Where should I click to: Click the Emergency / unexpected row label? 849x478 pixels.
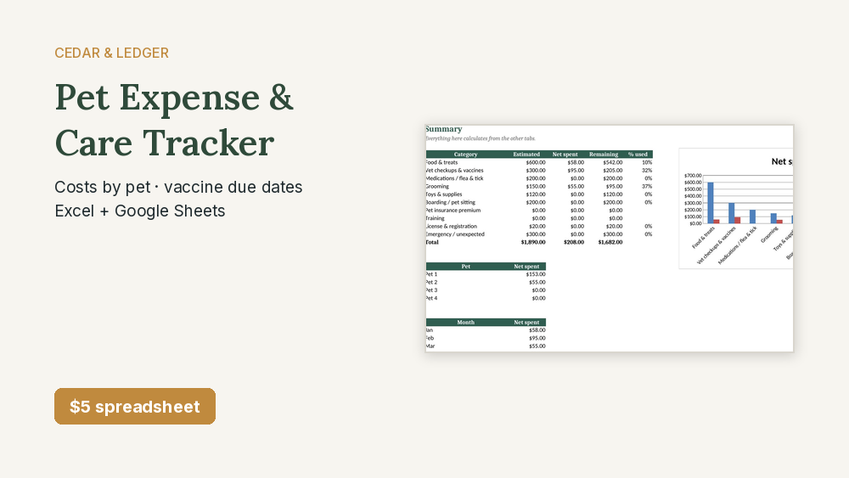(455, 234)
